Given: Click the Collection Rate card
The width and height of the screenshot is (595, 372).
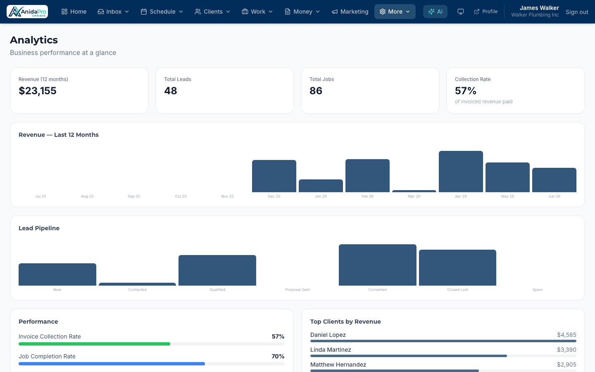Looking at the screenshot, I should click(516, 91).
